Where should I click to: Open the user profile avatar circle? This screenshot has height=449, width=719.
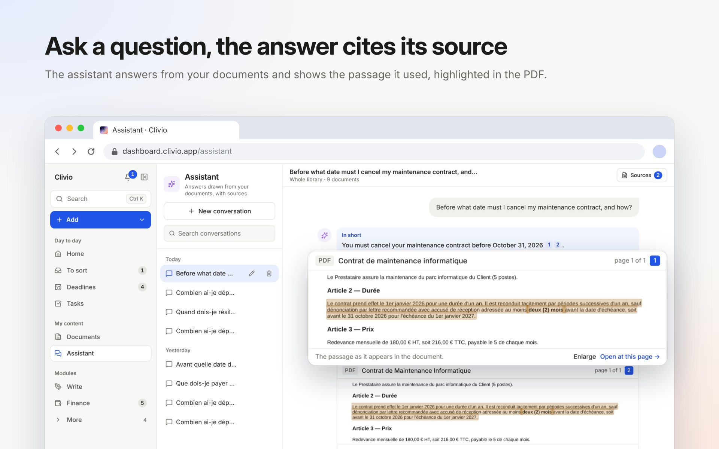click(659, 151)
